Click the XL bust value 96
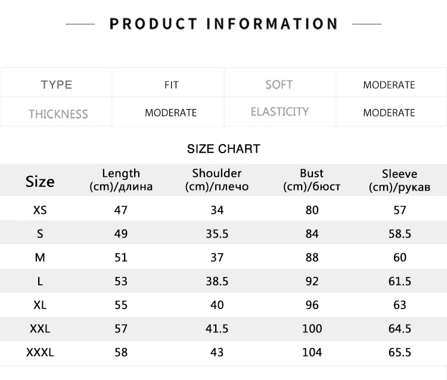Image resolution: width=447 pixels, height=380 pixels. click(312, 305)
